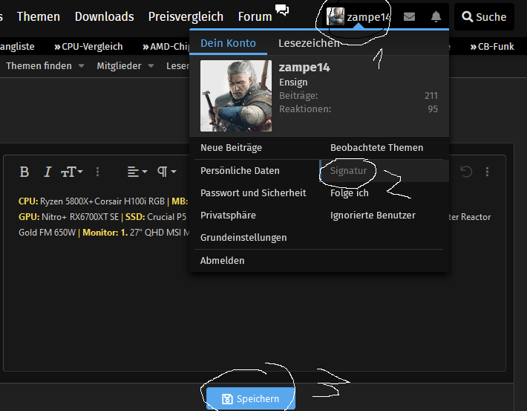Open Beobachtete Themen menu entry
527x411 pixels.
(x=376, y=147)
